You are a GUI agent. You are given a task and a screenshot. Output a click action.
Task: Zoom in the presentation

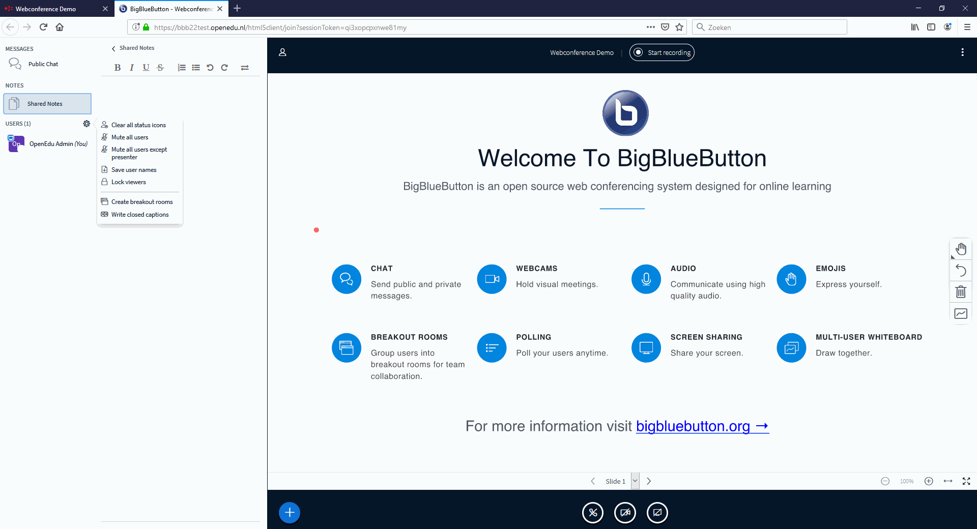click(x=929, y=481)
